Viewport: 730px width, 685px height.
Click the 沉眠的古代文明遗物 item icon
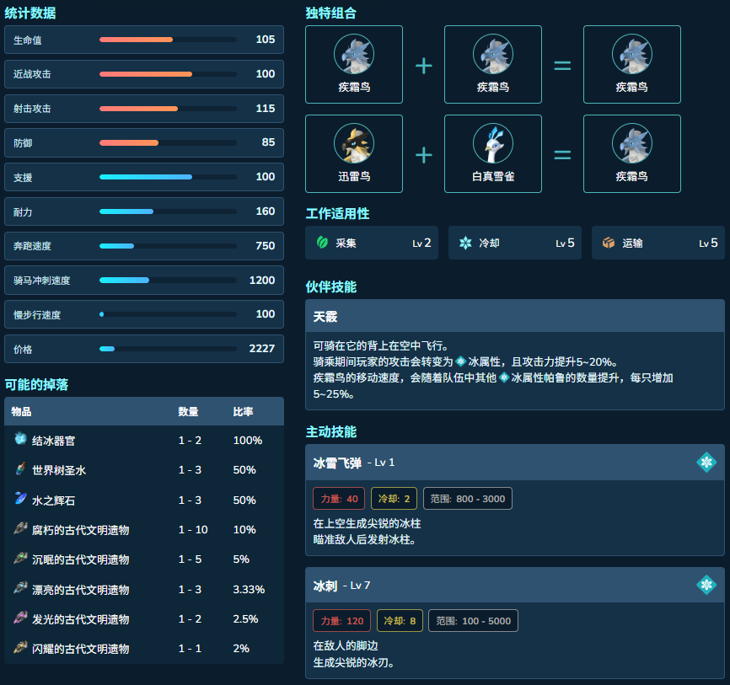[x=20, y=558]
